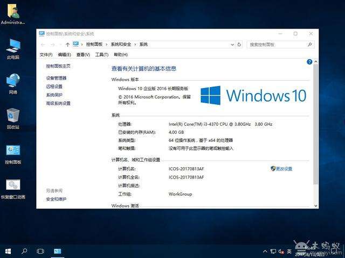Open 查看(V) menu
The width and height of the screenshot is (345, 258).
coord(83,55)
